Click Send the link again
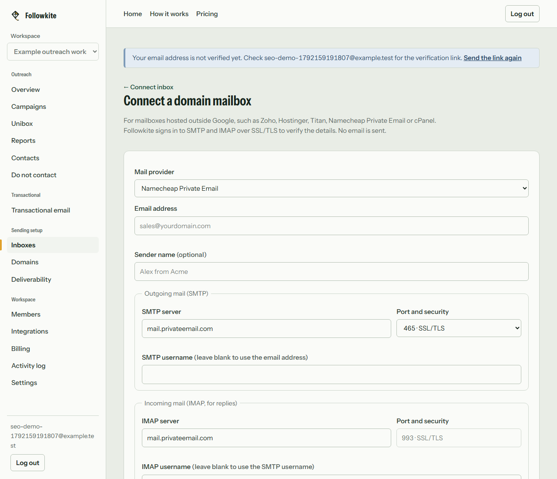This screenshot has width=557, height=479. (x=493, y=58)
